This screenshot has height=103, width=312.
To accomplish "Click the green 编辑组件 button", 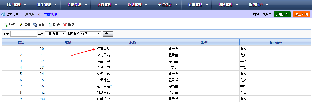I will pyautogui.click(x=282, y=14).
